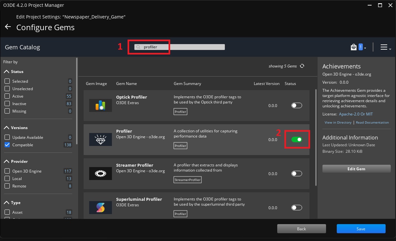Check the Local provider filter
Viewport: 396px width, 241px height.
click(x=7, y=178)
